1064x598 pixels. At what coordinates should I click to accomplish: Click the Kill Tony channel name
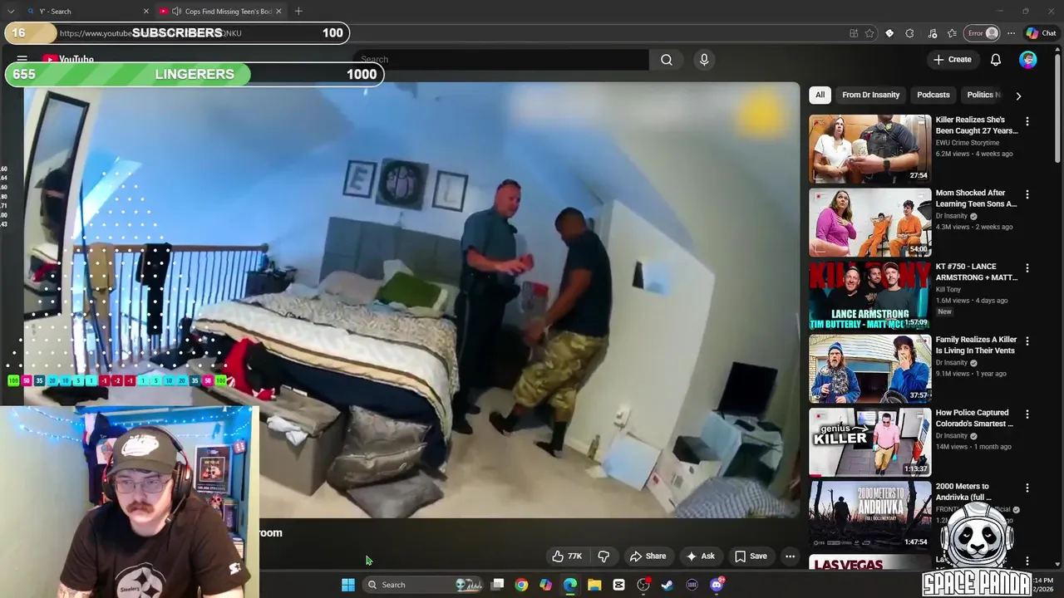948,290
